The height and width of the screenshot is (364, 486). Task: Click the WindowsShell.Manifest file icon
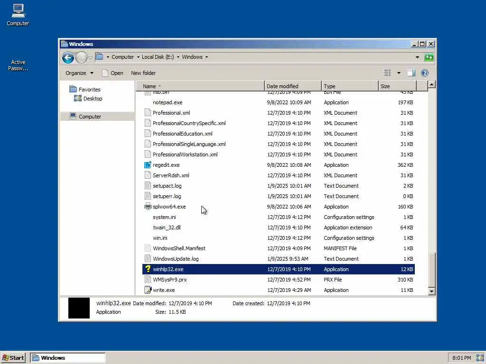pos(148,248)
